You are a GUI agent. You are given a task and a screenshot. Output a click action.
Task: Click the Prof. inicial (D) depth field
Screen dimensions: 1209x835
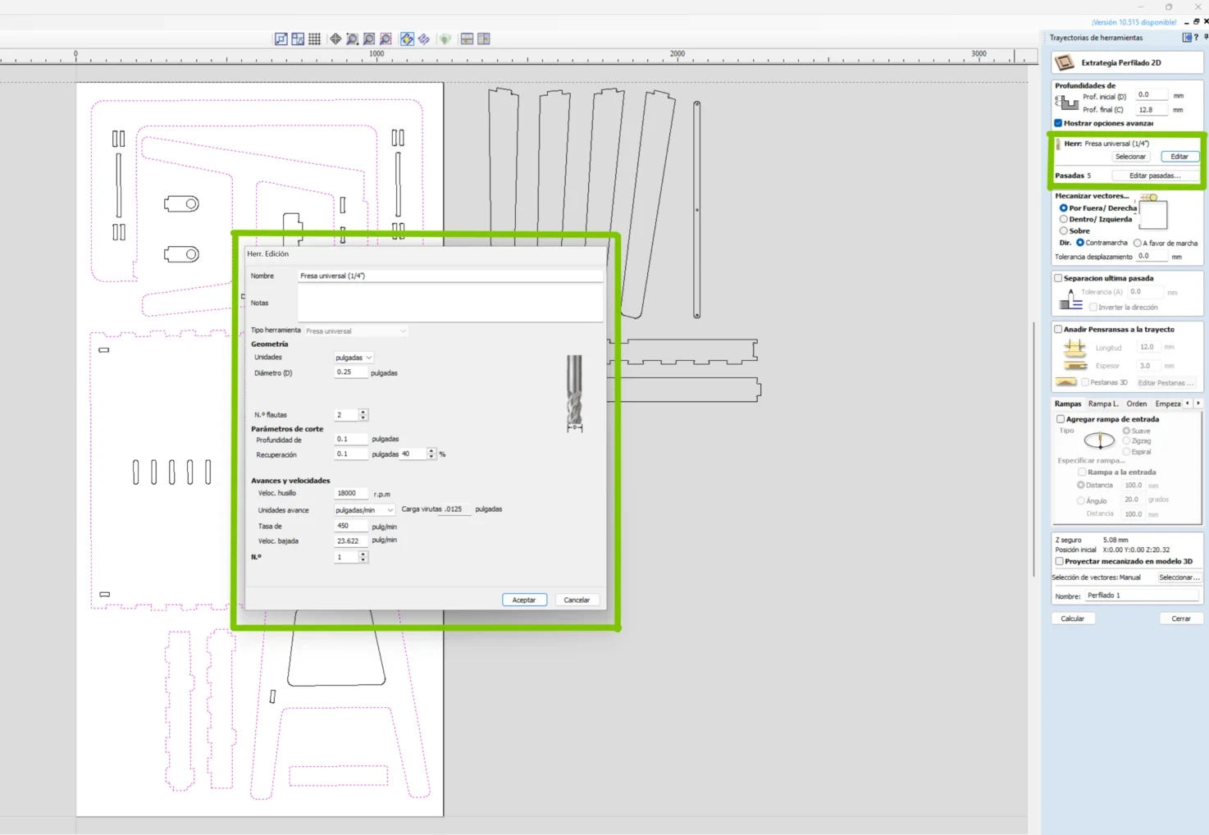[1152, 95]
